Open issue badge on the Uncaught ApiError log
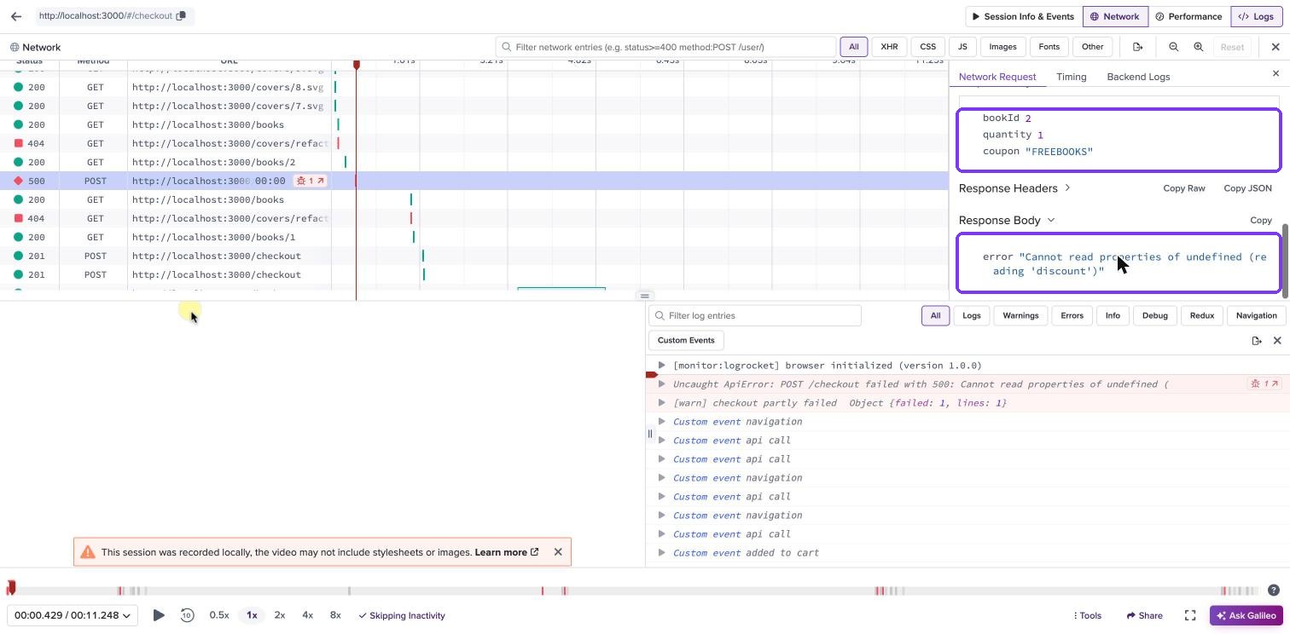The width and height of the screenshot is (1290, 634). click(x=1264, y=384)
